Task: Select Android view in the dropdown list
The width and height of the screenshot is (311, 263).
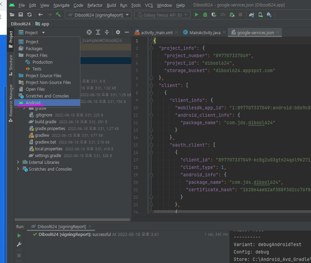Action: tap(47, 103)
